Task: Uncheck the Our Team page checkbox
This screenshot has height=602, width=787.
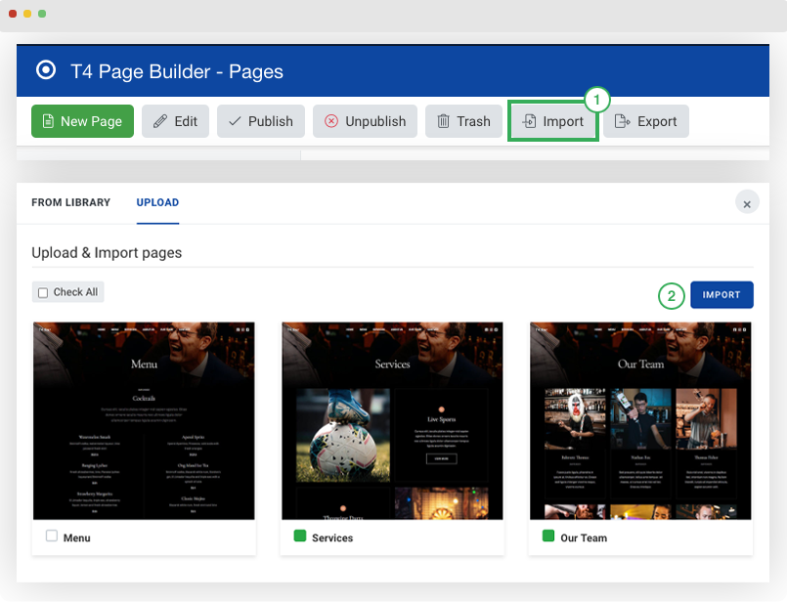Action: click(x=548, y=536)
